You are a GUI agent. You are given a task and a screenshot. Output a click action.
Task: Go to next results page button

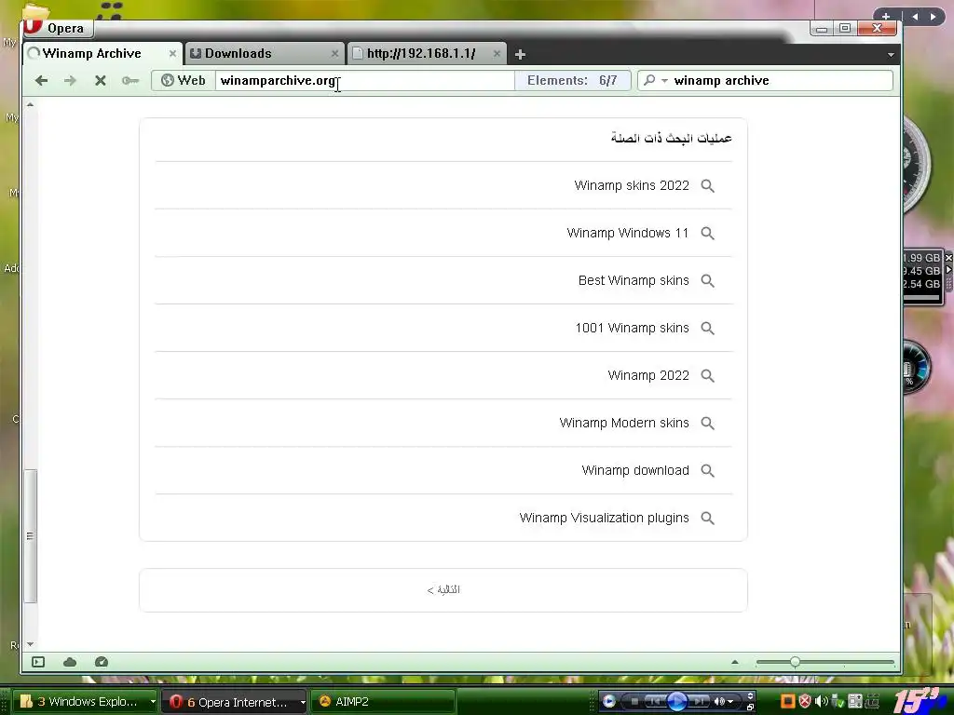point(443,589)
